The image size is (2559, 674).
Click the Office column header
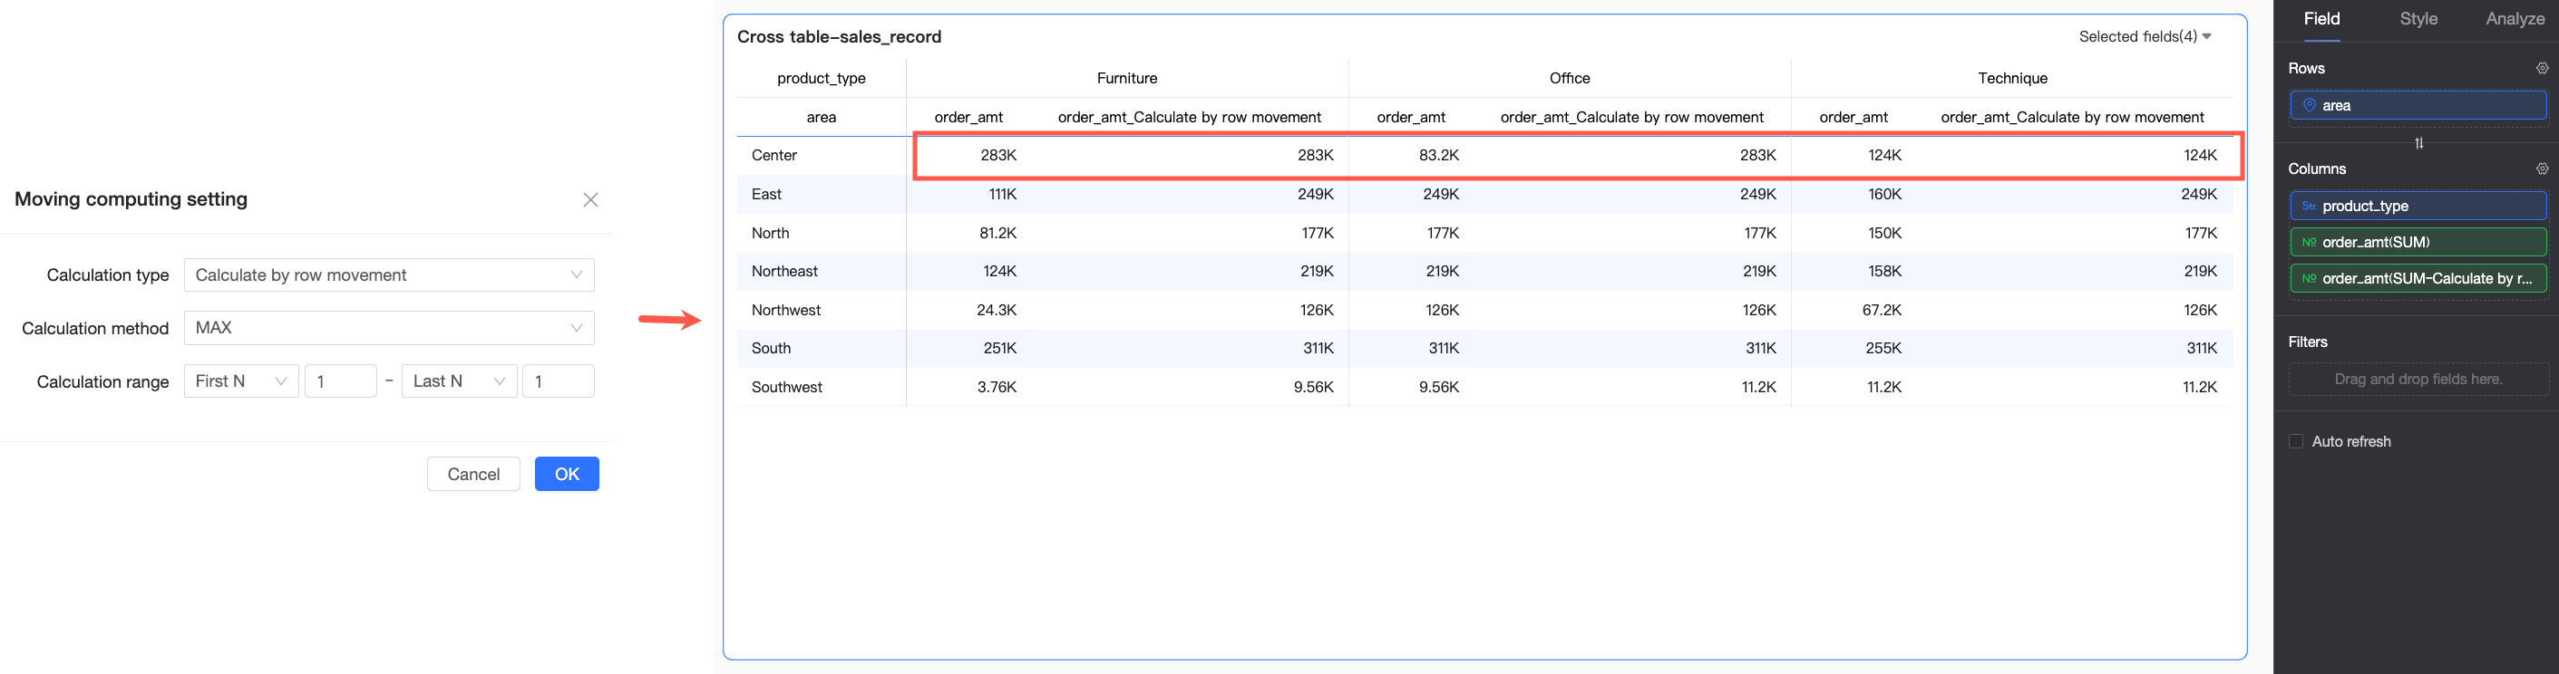pos(1570,79)
